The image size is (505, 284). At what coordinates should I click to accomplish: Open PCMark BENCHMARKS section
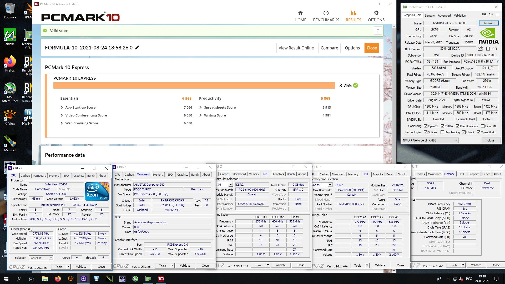pyautogui.click(x=326, y=16)
